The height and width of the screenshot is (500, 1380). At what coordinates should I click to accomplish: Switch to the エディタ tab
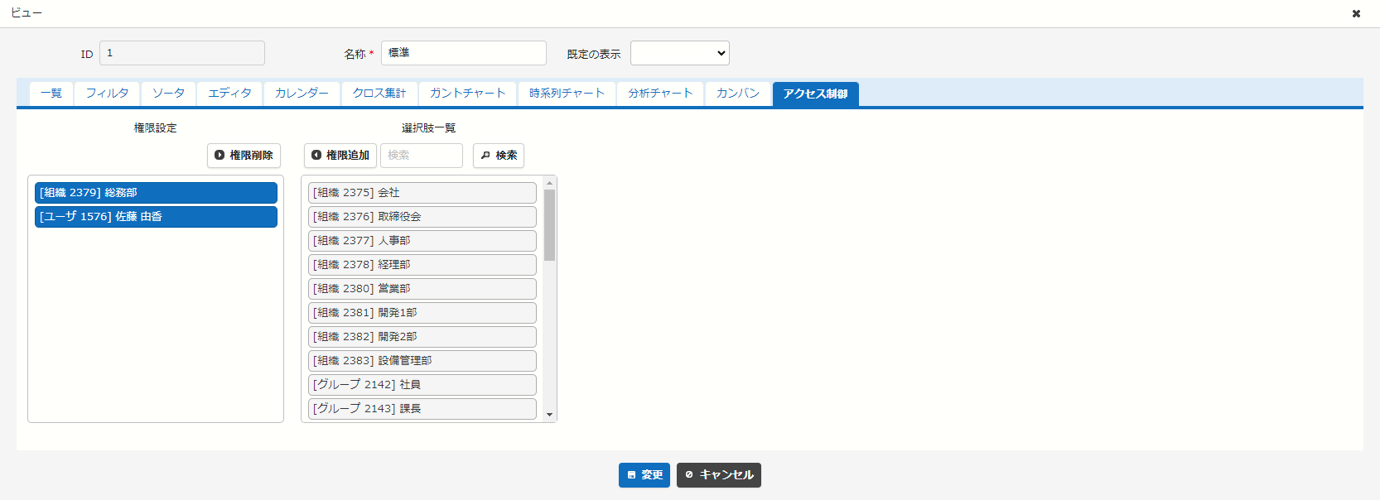[x=229, y=94]
